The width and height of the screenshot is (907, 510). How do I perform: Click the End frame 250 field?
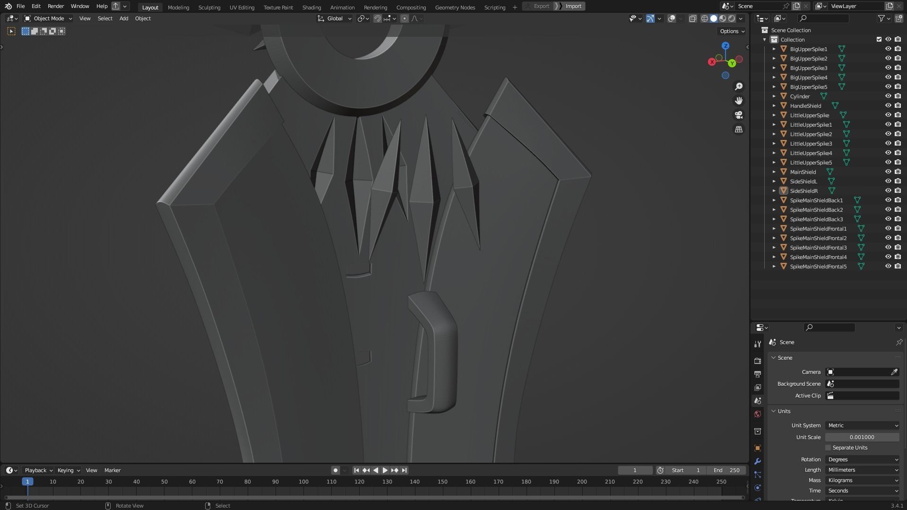pyautogui.click(x=726, y=470)
